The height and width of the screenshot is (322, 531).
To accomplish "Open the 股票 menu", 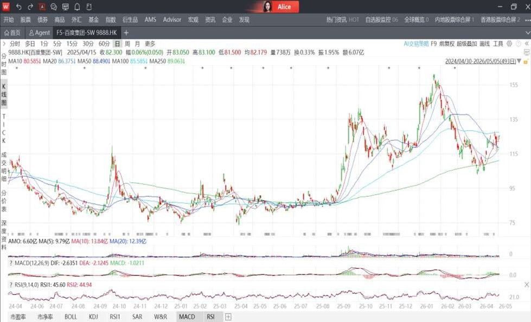I will click(x=25, y=20).
